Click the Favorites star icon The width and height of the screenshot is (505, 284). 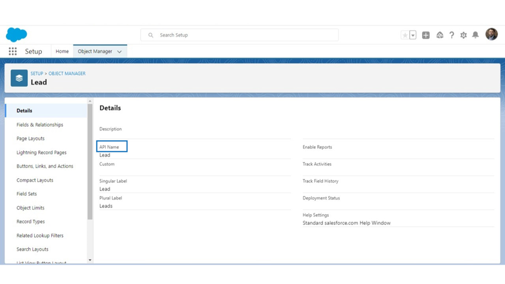[x=405, y=35]
